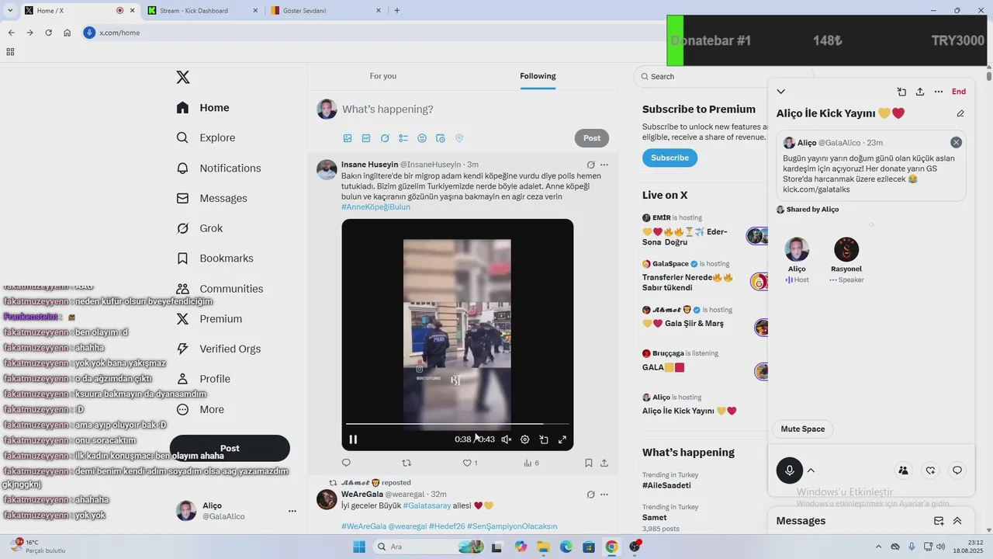Open Space participants list icon
Viewport: 993px width, 559px height.
click(903, 470)
